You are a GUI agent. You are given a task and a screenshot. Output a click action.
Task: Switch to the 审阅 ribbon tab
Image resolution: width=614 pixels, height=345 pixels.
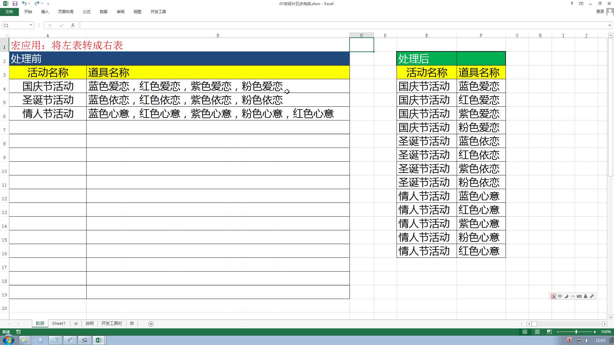(x=121, y=12)
